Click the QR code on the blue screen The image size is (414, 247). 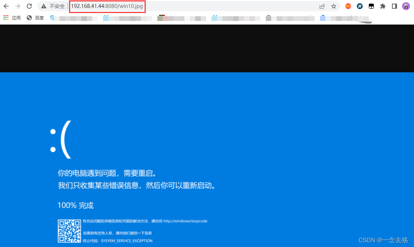pyautogui.click(x=69, y=231)
